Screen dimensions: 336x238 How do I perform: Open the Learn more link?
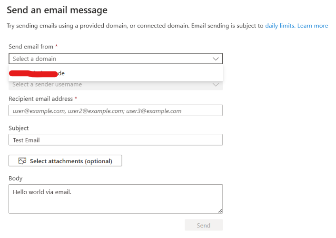[313, 26]
